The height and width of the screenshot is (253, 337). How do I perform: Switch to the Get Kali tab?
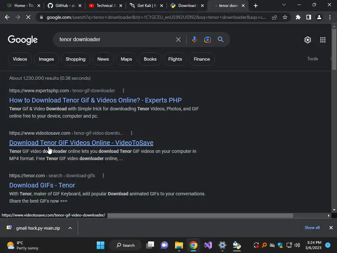click(146, 6)
